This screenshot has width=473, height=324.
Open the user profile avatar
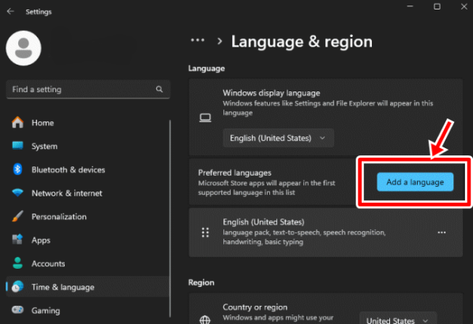pos(24,48)
